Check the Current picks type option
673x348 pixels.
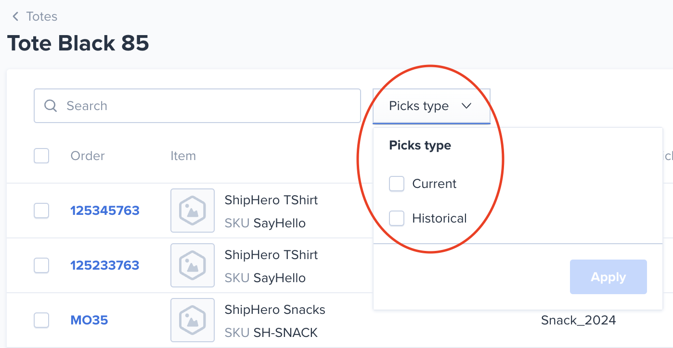(397, 184)
